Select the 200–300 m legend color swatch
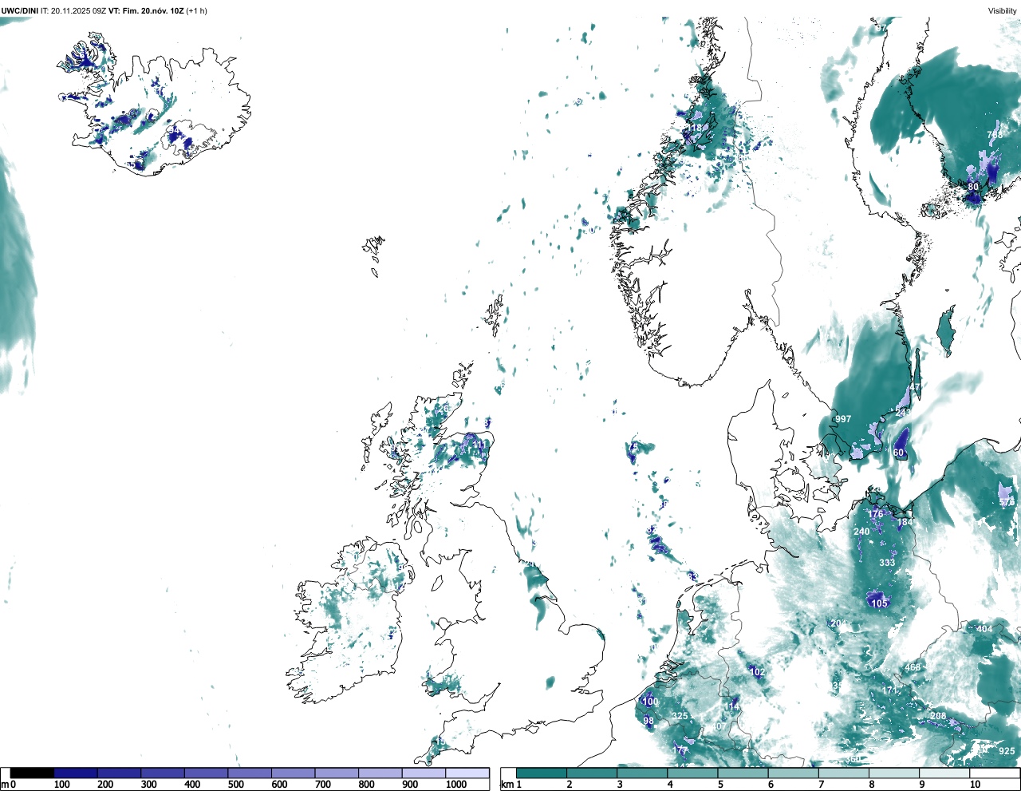1021x791 pixels. [120, 773]
